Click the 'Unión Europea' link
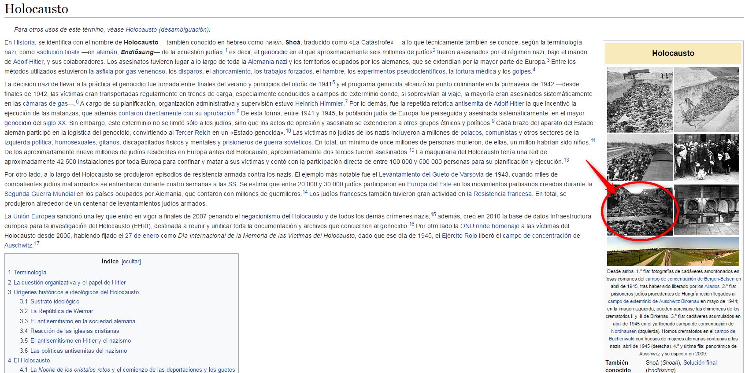 [34, 216]
